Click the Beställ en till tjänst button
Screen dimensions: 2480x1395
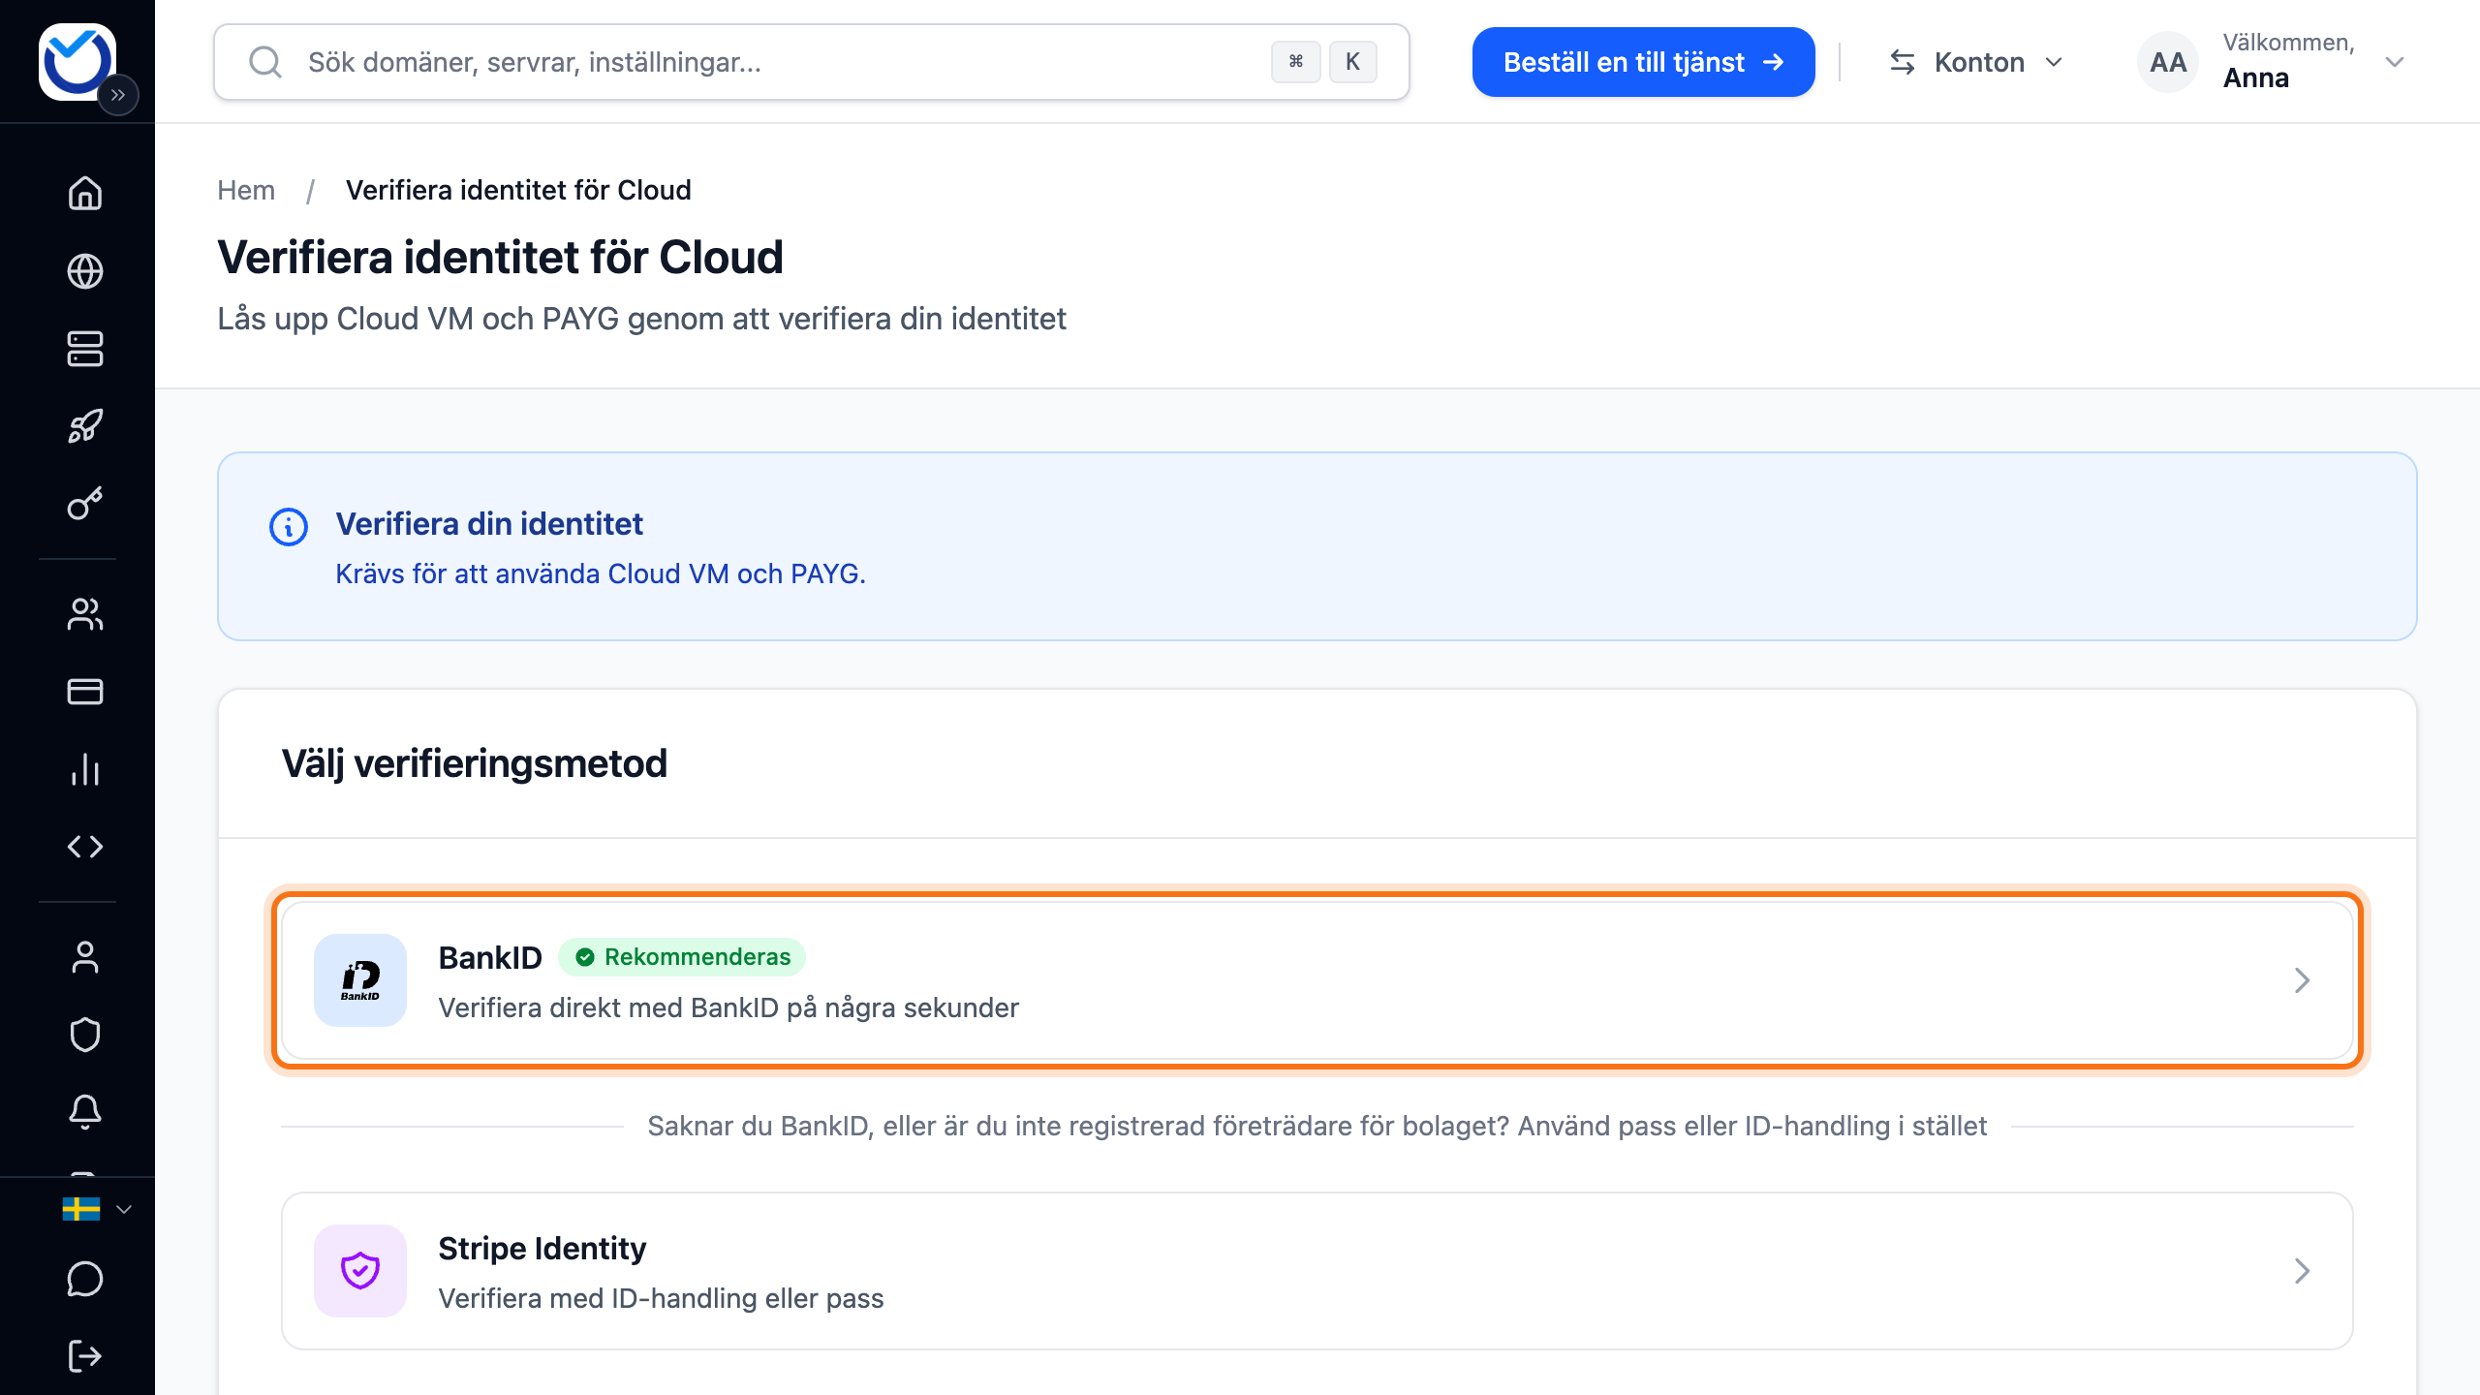(x=1643, y=62)
